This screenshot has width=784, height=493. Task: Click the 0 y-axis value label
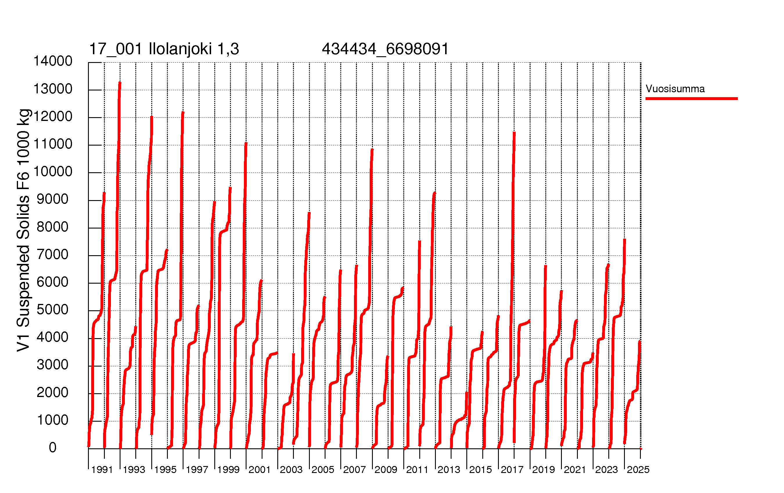click(53, 447)
